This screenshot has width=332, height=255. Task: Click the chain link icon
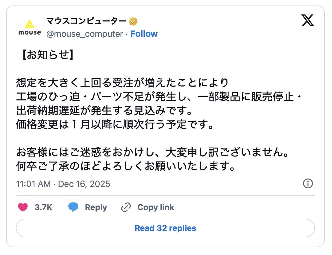coord(126,207)
